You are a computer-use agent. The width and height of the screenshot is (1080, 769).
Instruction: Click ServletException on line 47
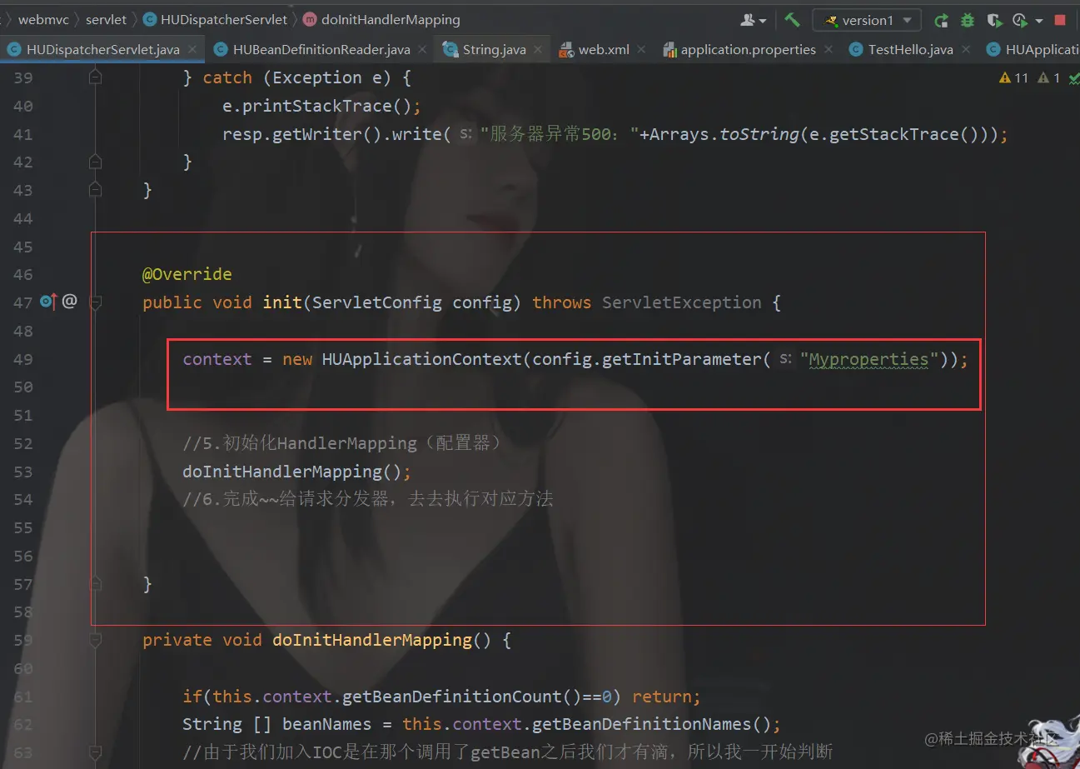coord(682,302)
